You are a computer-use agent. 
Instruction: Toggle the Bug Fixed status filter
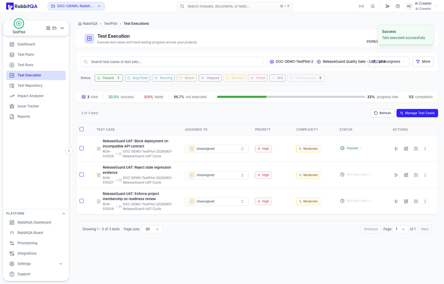pos(137,78)
